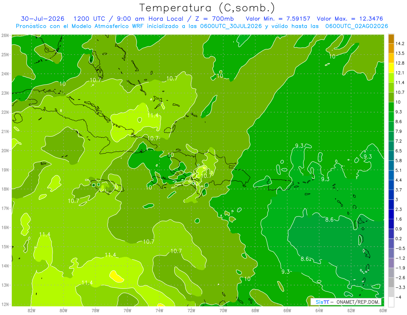Click the "7.9" colorbar label
Viewport: 407px width, 315px height.
click(399, 131)
